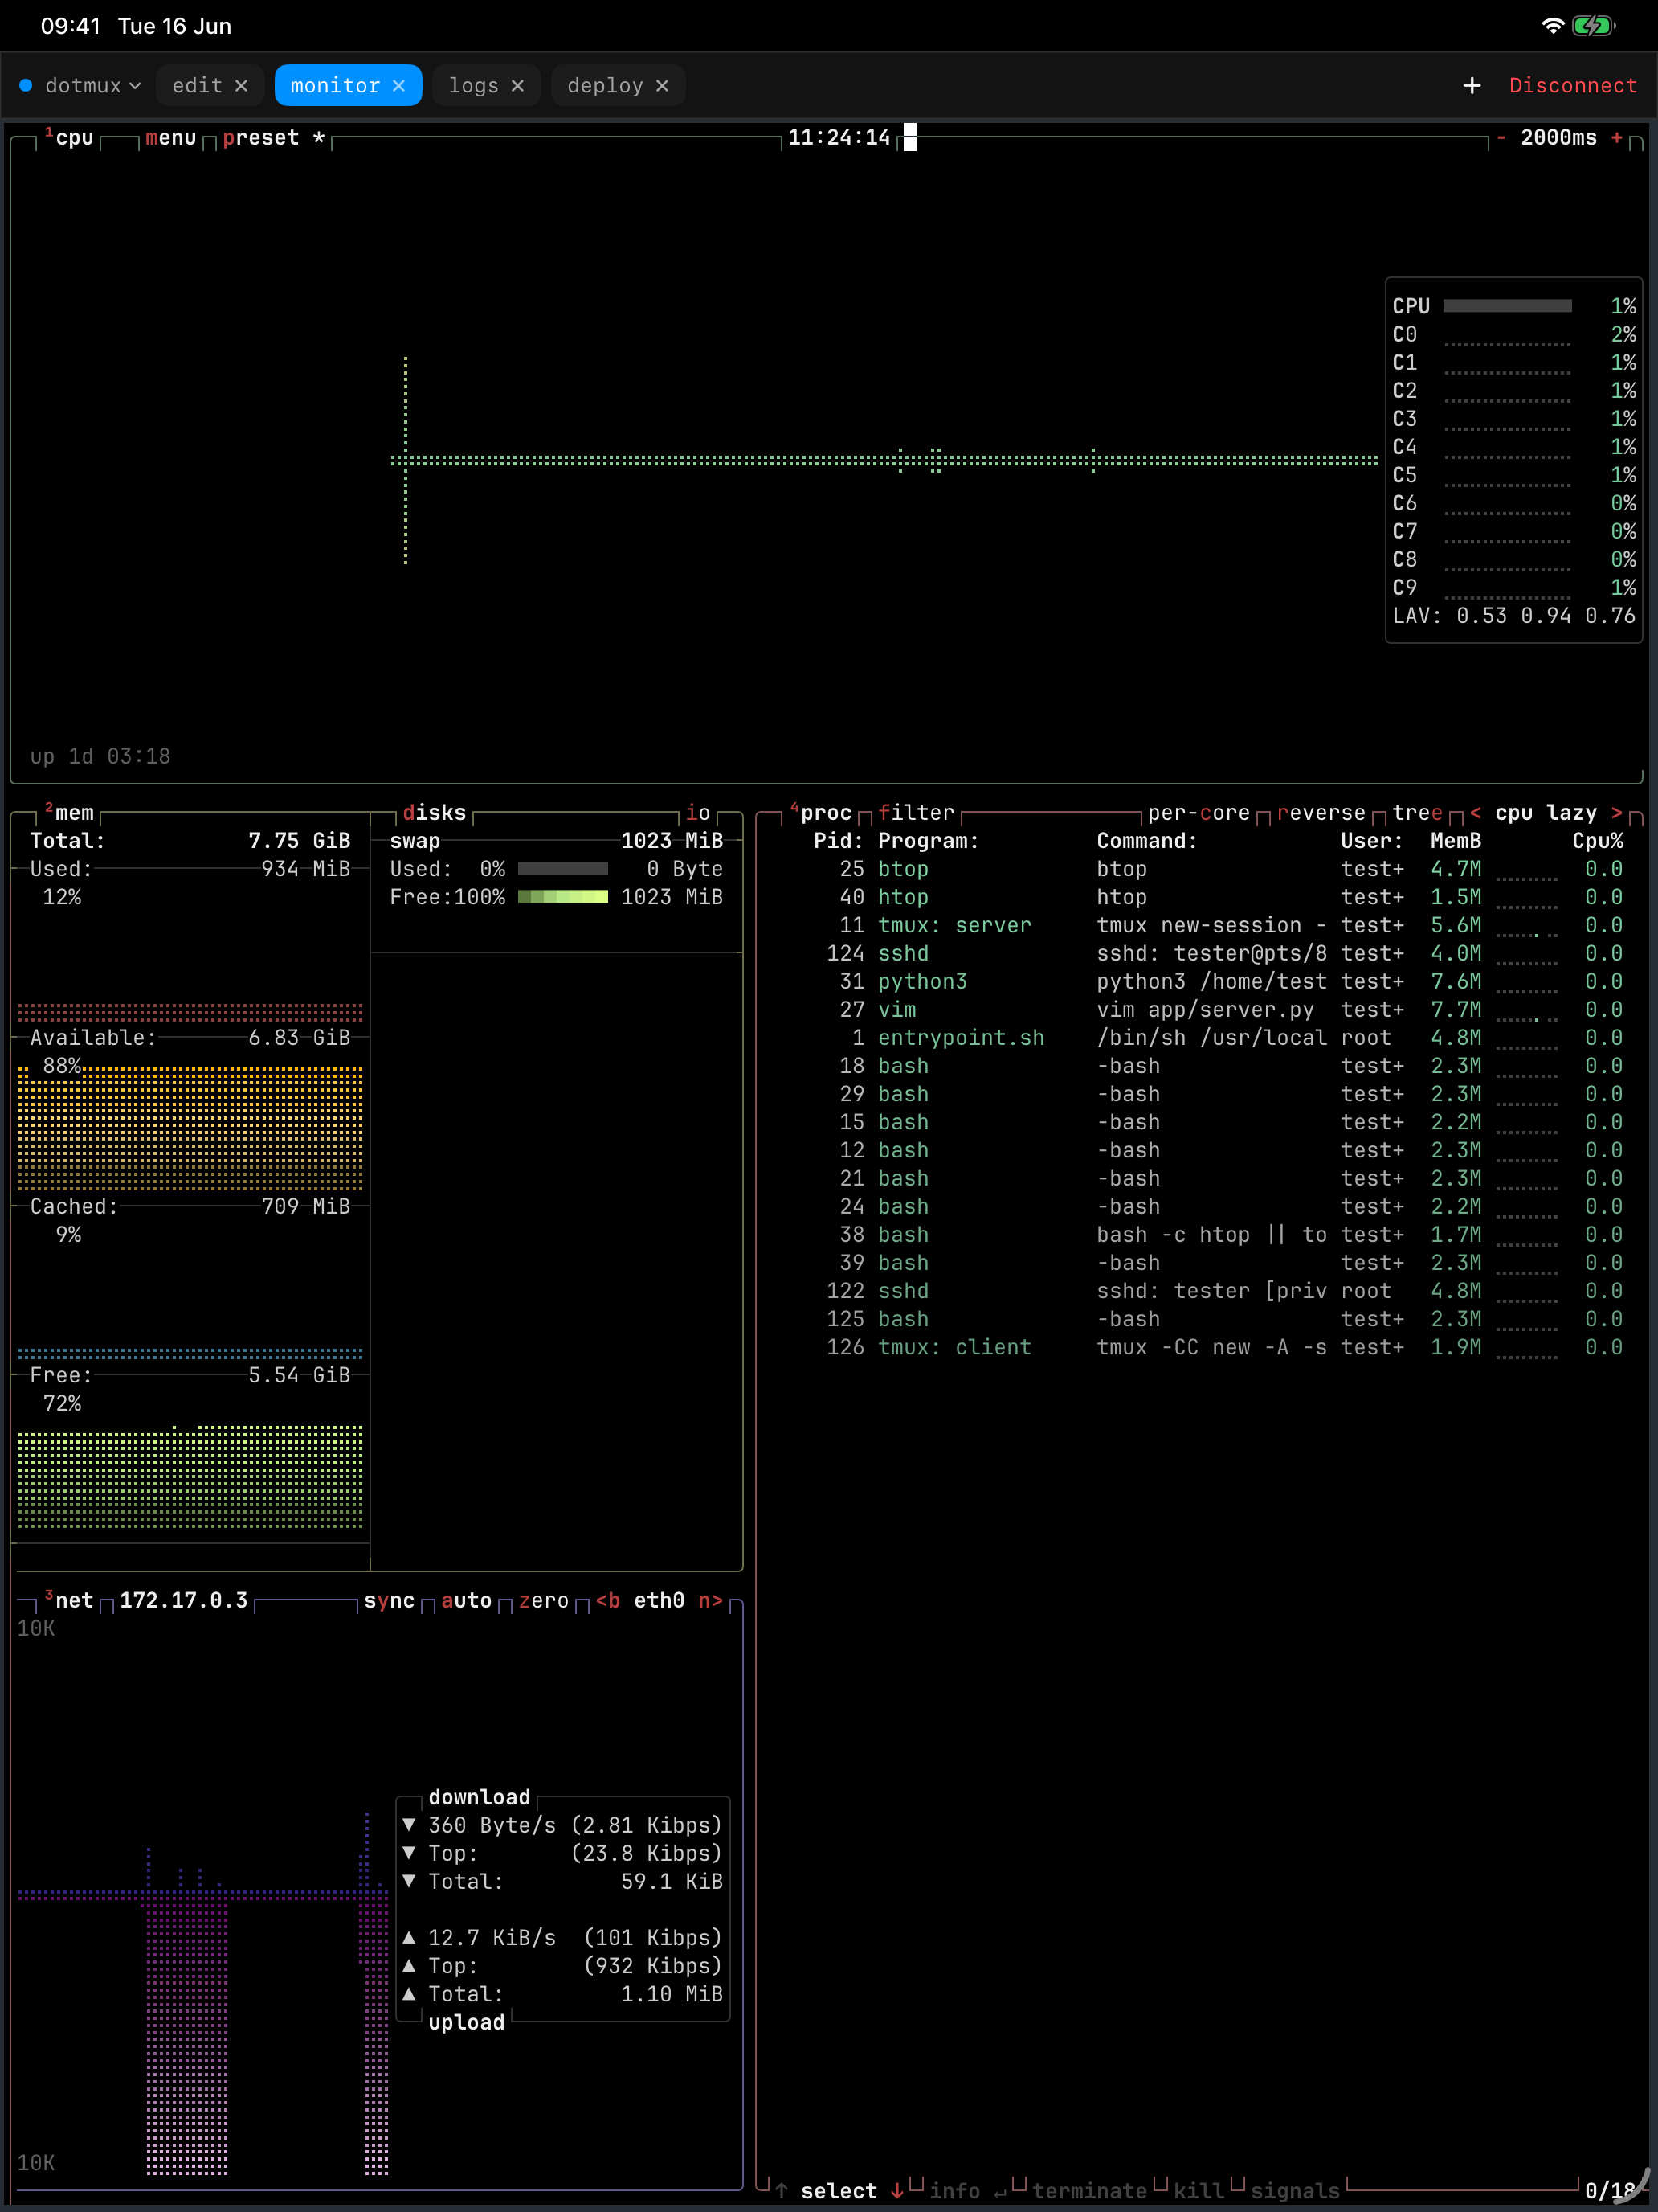The height and width of the screenshot is (2212, 1658).
Task: Toggle per-core process usage
Action: [1199, 813]
